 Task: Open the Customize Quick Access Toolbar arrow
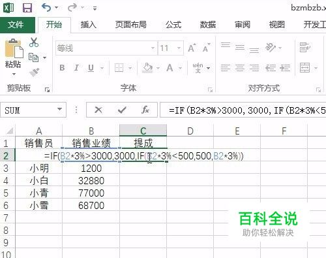pos(95,8)
